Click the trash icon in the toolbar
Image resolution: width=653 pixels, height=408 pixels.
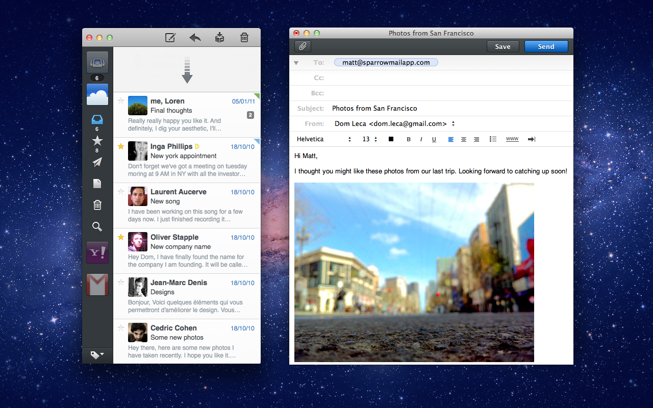(x=244, y=38)
